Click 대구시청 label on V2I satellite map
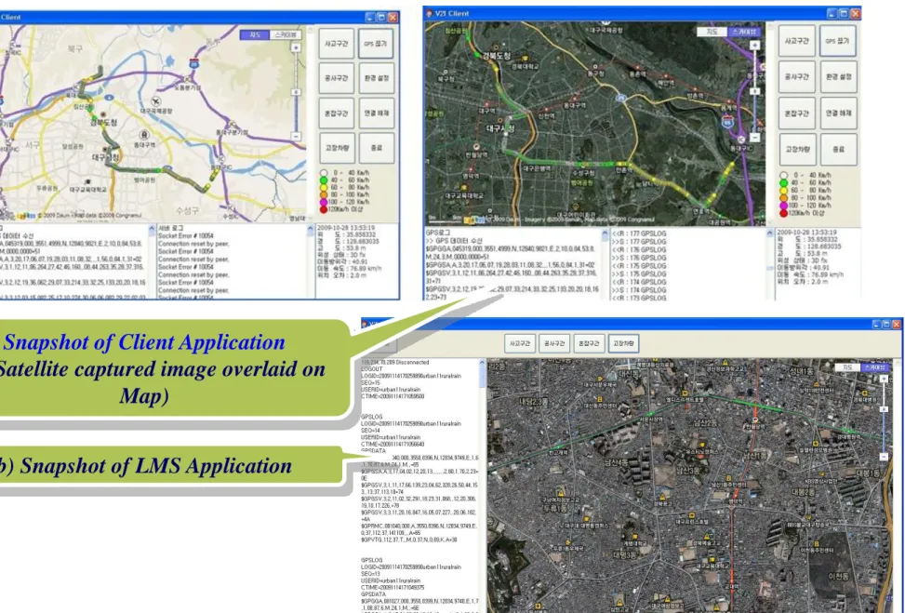 500,128
